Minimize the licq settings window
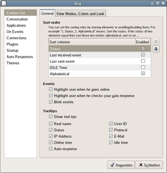Image resolution: width=167 pixels, height=173 pixels. pos(152,4)
